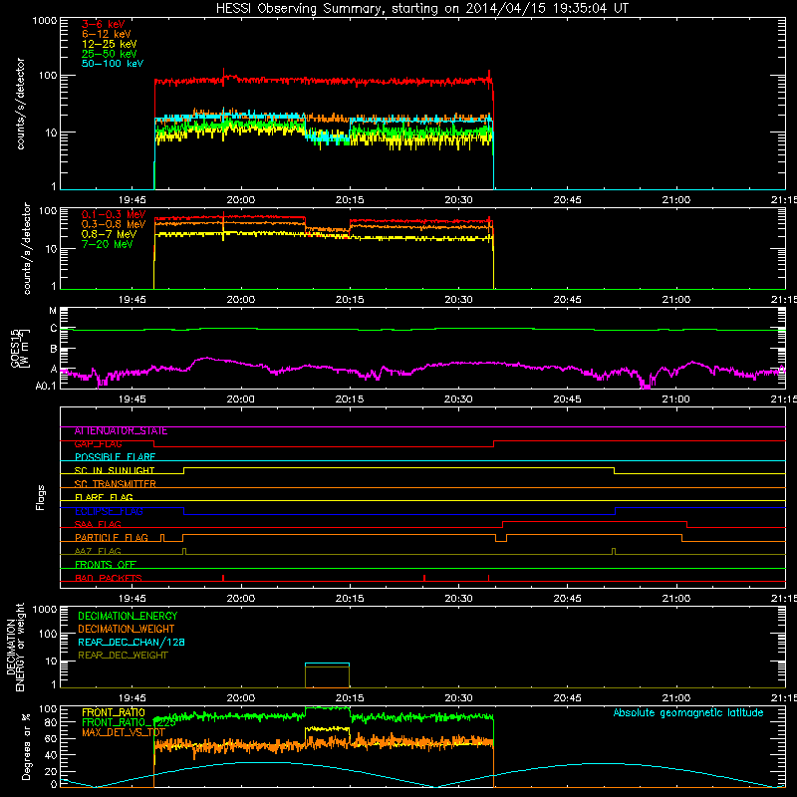Click the DECIMATION ENERGY or weight axis label
797x797 pixels.
click(x=15, y=648)
